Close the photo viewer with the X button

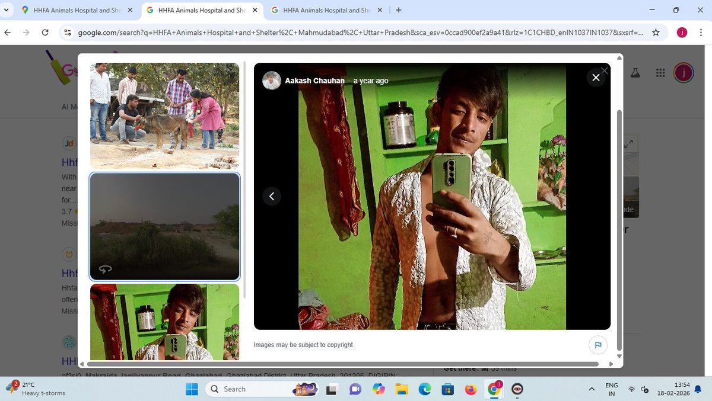click(x=596, y=78)
